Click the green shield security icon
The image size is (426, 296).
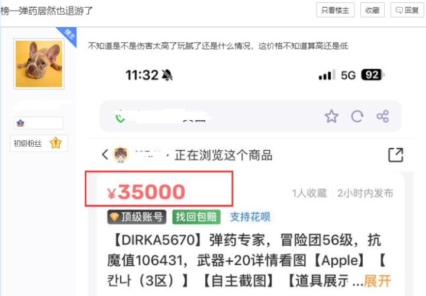tap(120, 117)
